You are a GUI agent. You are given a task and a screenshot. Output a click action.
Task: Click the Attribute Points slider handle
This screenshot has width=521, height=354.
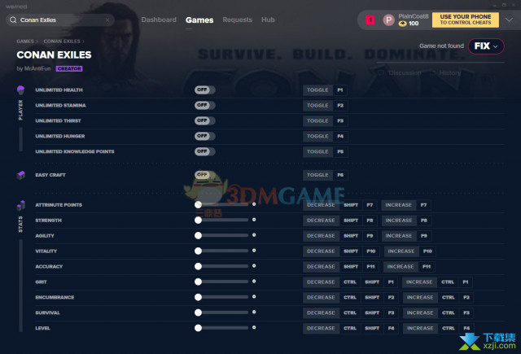tap(199, 205)
